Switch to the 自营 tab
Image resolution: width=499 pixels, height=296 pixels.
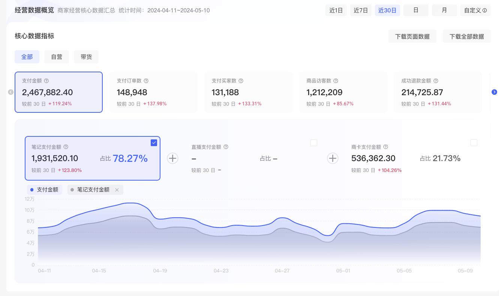[57, 57]
